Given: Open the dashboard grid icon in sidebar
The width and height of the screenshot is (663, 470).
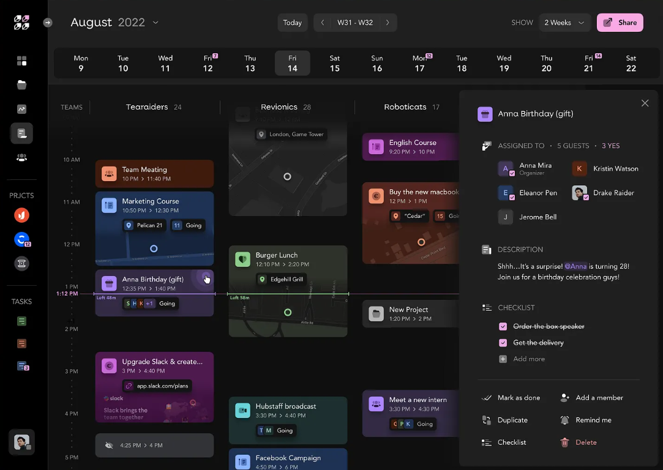Looking at the screenshot, I should (x=21, y=61).
